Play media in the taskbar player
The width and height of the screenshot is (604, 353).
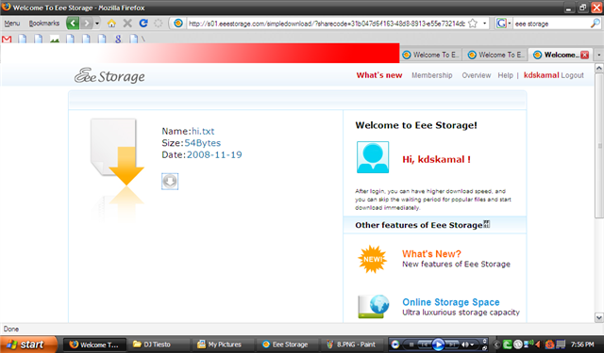[x=438, y=345]
